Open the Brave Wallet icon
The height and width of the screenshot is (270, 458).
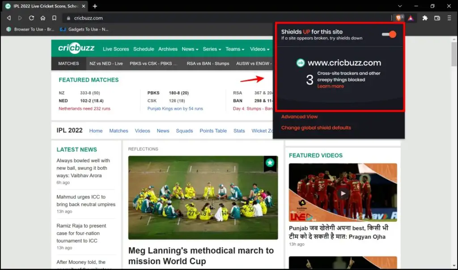(437, 18)
